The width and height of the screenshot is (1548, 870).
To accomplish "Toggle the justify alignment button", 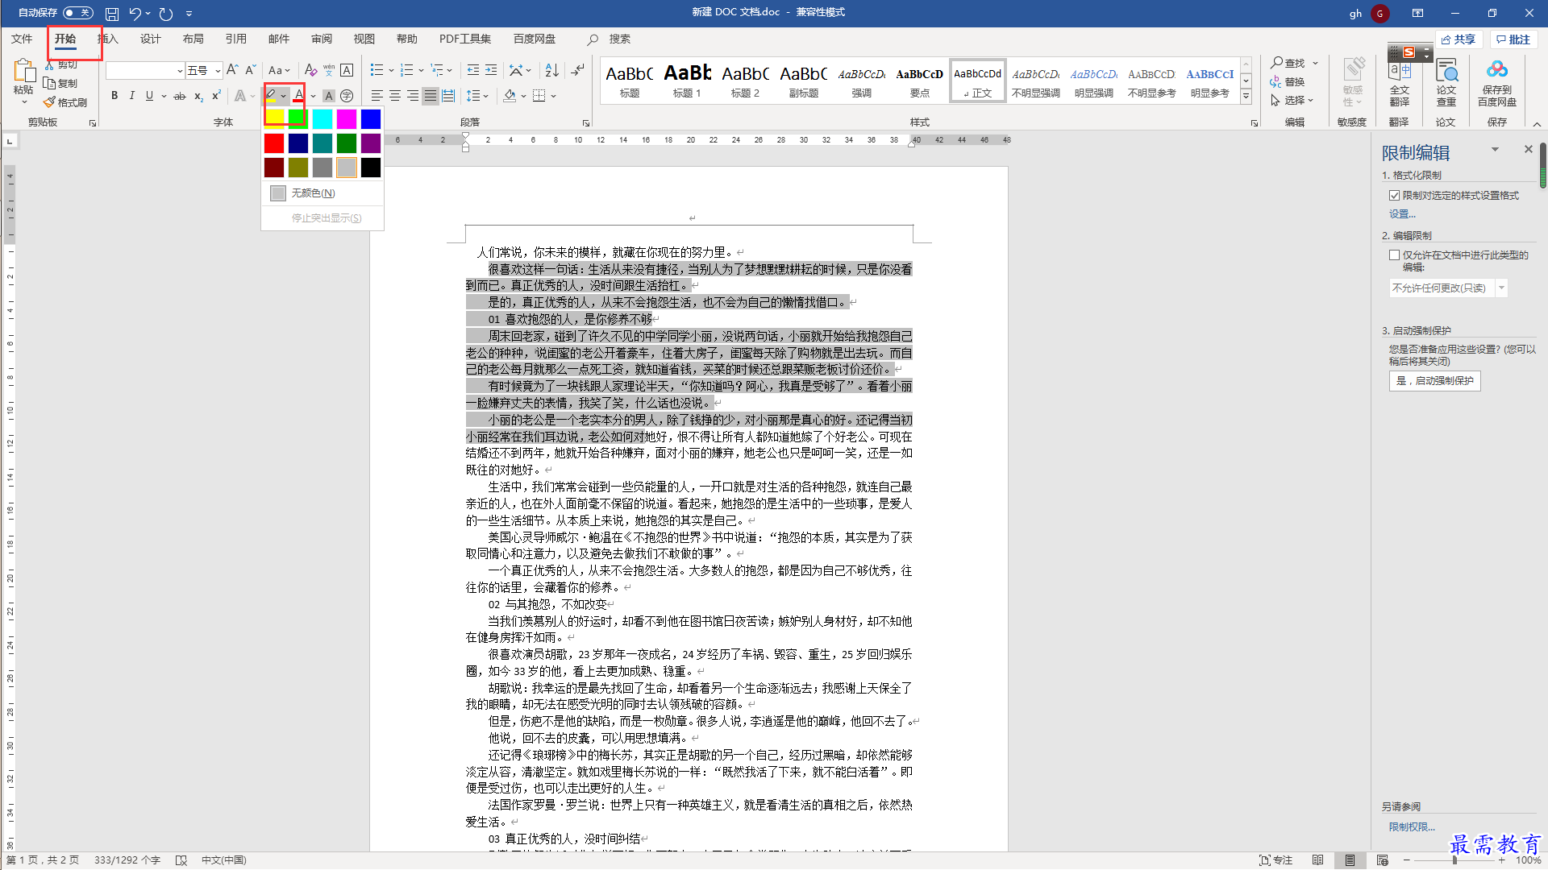I will click(x=431, y=96).
